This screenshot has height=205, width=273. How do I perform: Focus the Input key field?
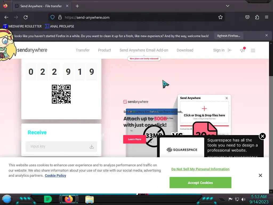[61, 147]
